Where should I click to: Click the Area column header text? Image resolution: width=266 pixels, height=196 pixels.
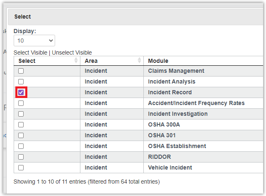click(91, 61)
